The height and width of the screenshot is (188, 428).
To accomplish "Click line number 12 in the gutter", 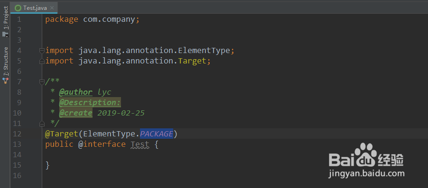I will 17,134.
